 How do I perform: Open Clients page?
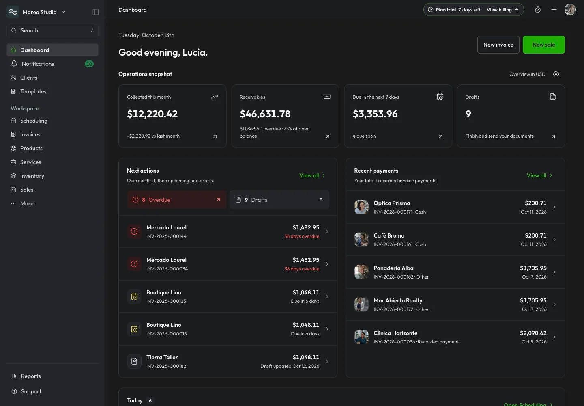(x=53, y=78)
